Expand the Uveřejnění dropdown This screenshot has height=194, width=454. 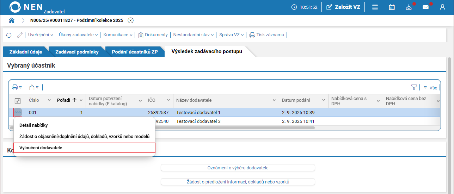pyautogui.click(x=41, y=35)
